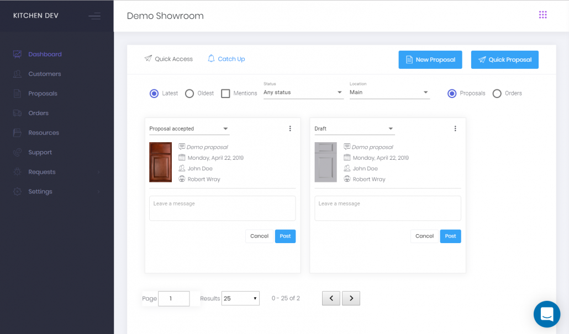Open the Draft card's three-dot menu
Image resolution: width=569 pixels, height=334 pixels.
pyautogui.click(x=455, y=128)
